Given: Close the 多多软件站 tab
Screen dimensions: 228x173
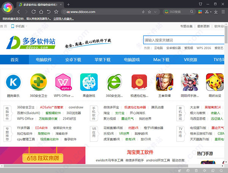Looking at the screenshot, I should [61, 5].
